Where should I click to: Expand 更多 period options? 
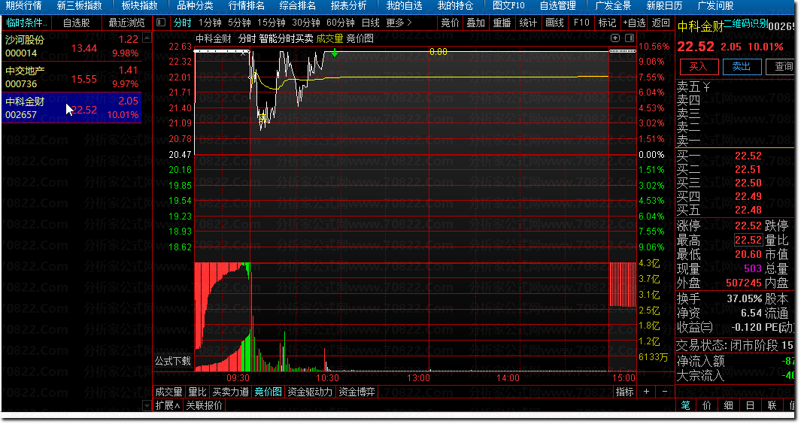coord(399,23)
